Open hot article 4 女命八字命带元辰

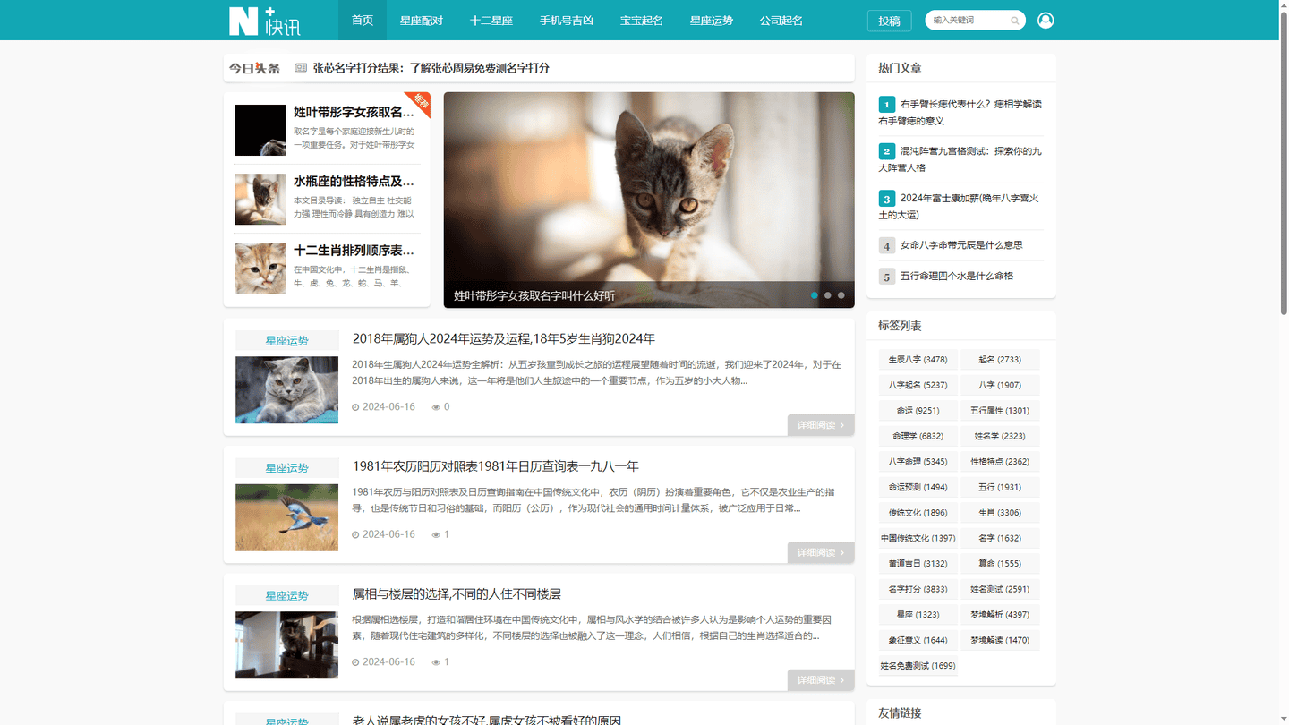pos(961,245)
